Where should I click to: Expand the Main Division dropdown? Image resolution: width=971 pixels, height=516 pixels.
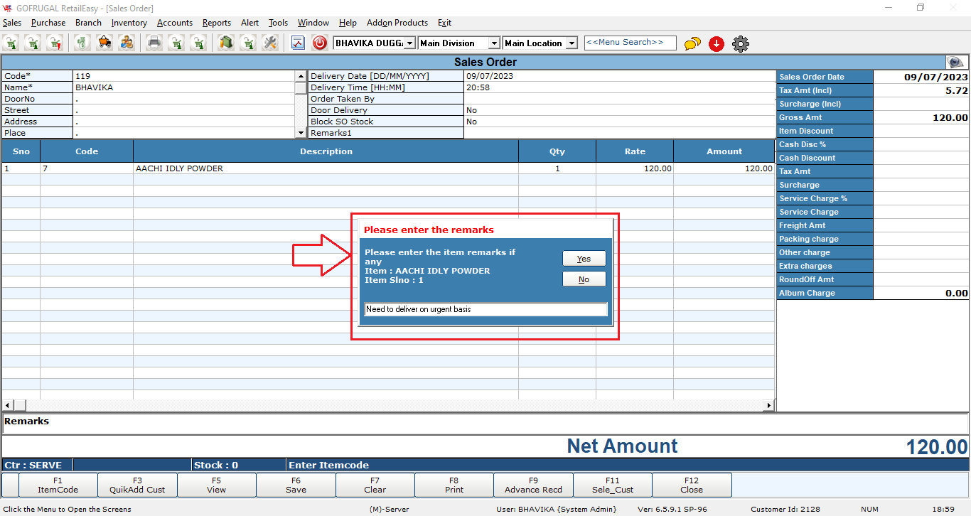pos(494,43)
